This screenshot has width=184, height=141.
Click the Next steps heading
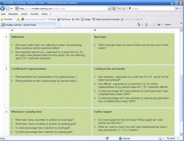[100, 37]
